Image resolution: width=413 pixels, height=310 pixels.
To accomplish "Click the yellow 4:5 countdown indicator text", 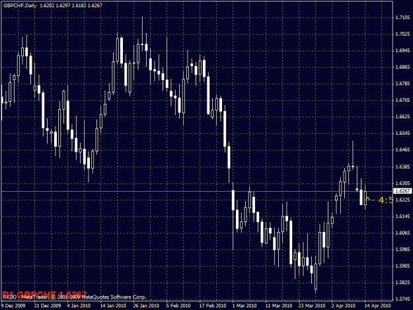I will click(x=386, y=200).
